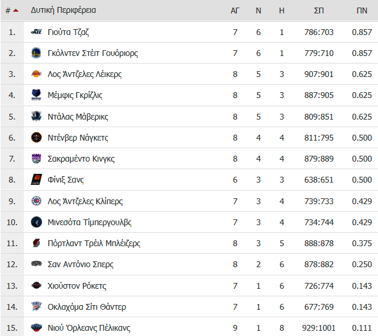The height and width of the screenshot is (336, 378).
Task: Sort by rank using red arrow
Action: (16, 10)
